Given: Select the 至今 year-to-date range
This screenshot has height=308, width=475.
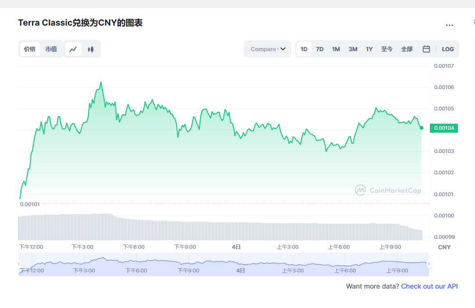Looking at the screenshot, I should pos(387,49).
